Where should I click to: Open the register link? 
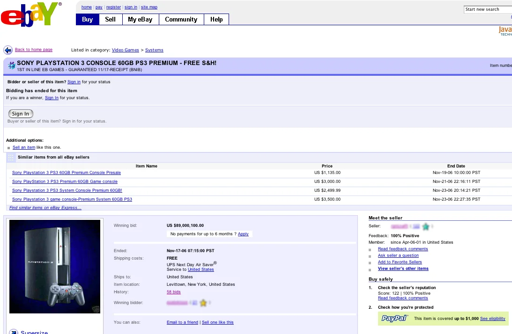pyautogui.click(x=114, y=7)
